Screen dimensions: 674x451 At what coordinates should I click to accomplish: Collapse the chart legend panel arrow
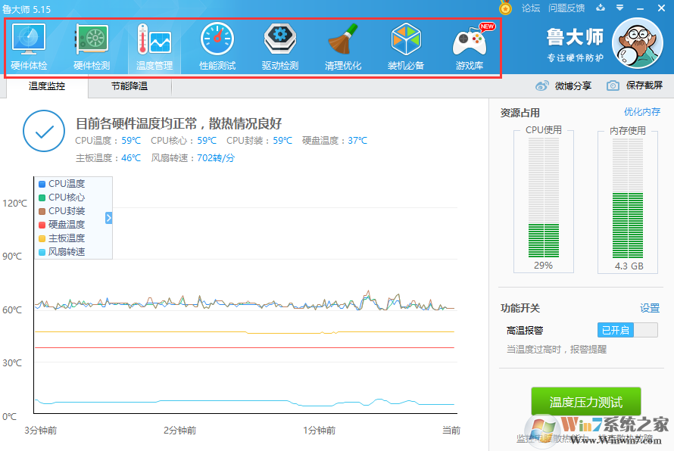click(x=109, y=218)
